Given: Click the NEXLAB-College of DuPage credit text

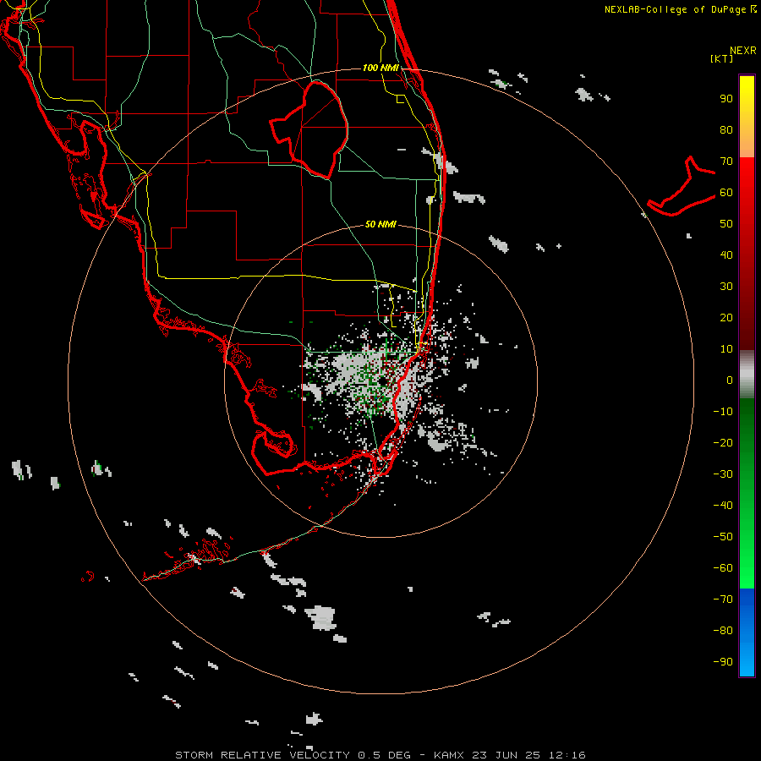Looking at the screenshot, I should coord(676,9).
